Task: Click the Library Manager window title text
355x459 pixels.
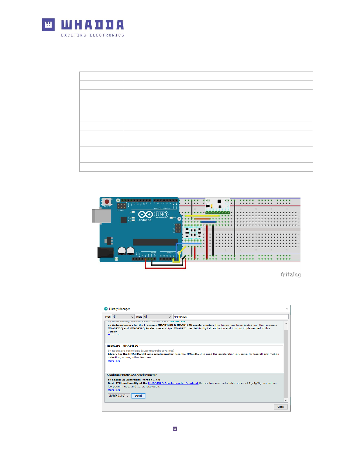Action: coord(119,309)
